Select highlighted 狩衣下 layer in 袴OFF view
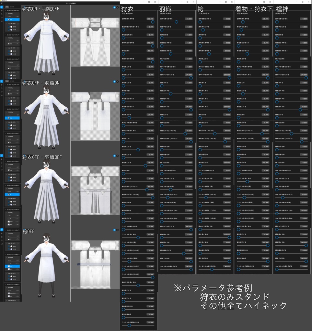The image size is (312, 331). (x=12, y=266)
